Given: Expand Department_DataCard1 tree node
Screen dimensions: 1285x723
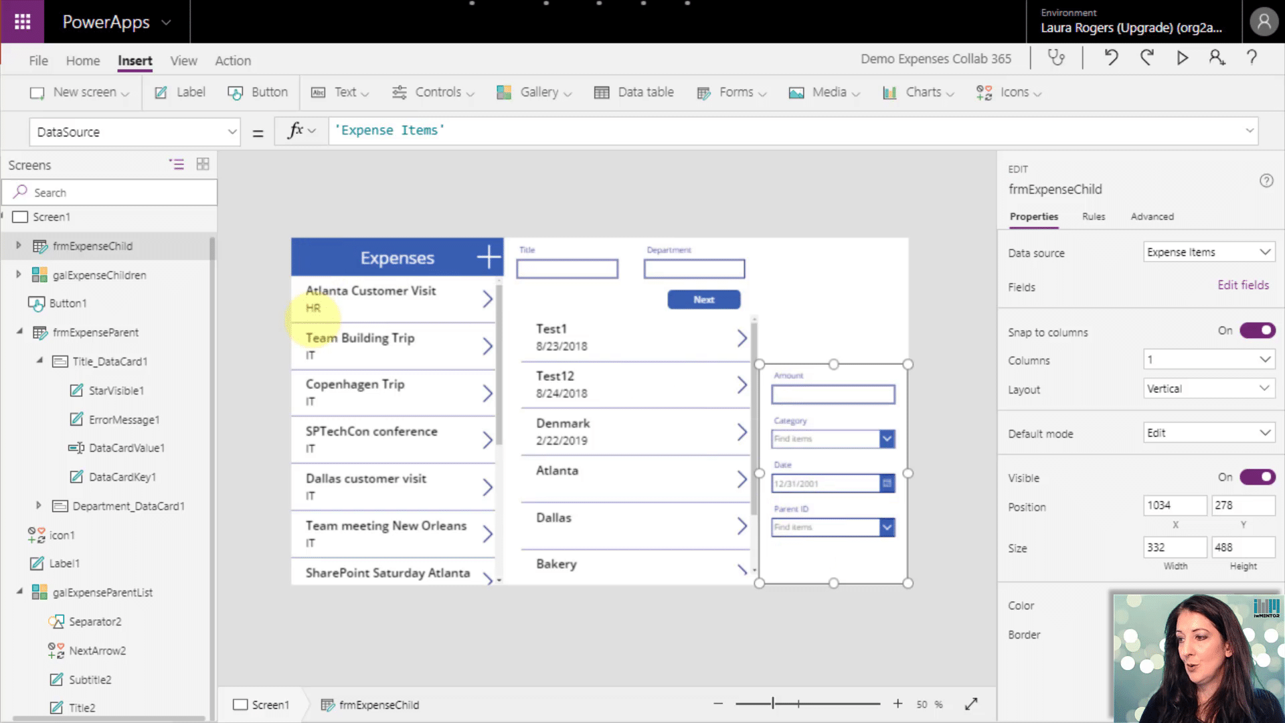Looking at the screenshot, I should click(x=38, y=505).
